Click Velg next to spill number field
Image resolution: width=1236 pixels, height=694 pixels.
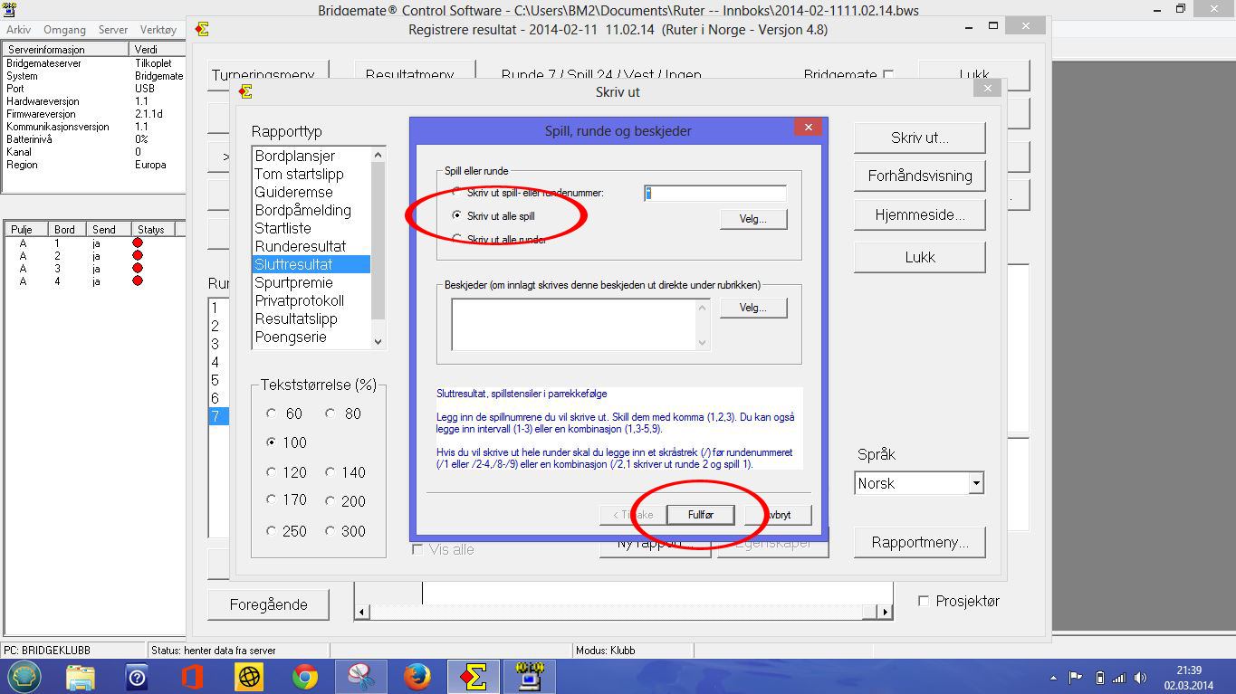[x=753, y=219]
